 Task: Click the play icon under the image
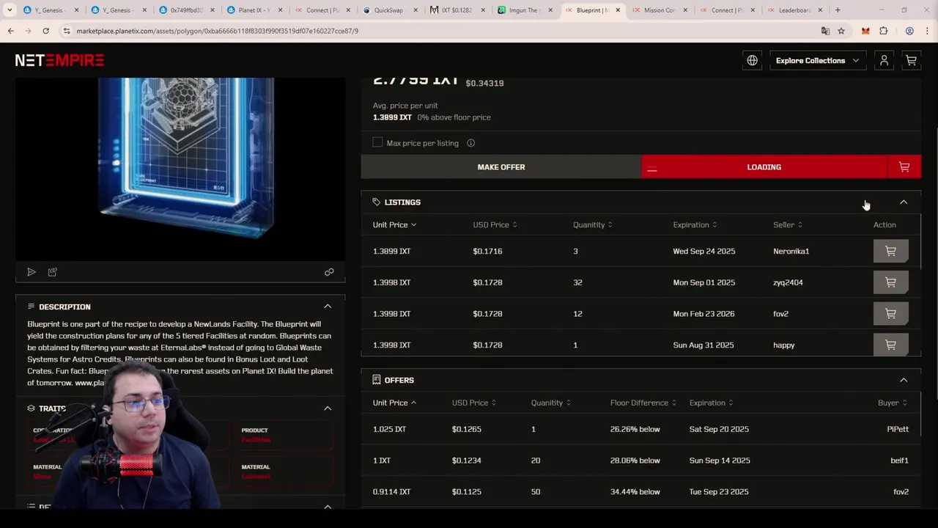[32, 272]
